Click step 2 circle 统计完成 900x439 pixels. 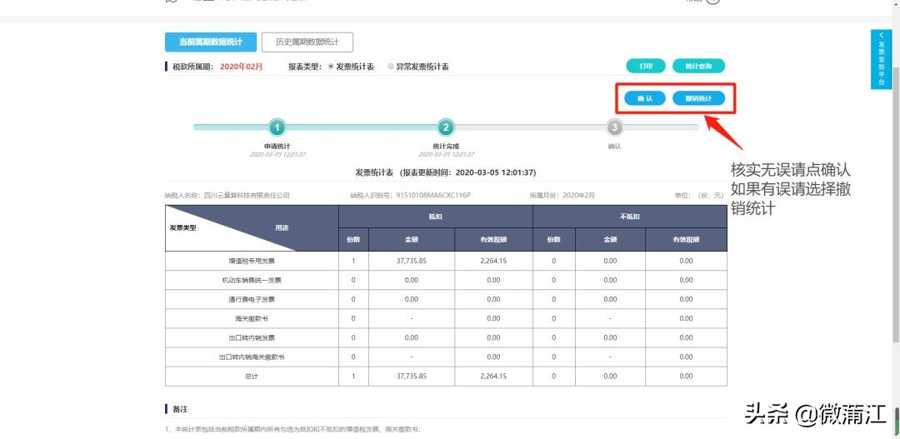(446, 127)
